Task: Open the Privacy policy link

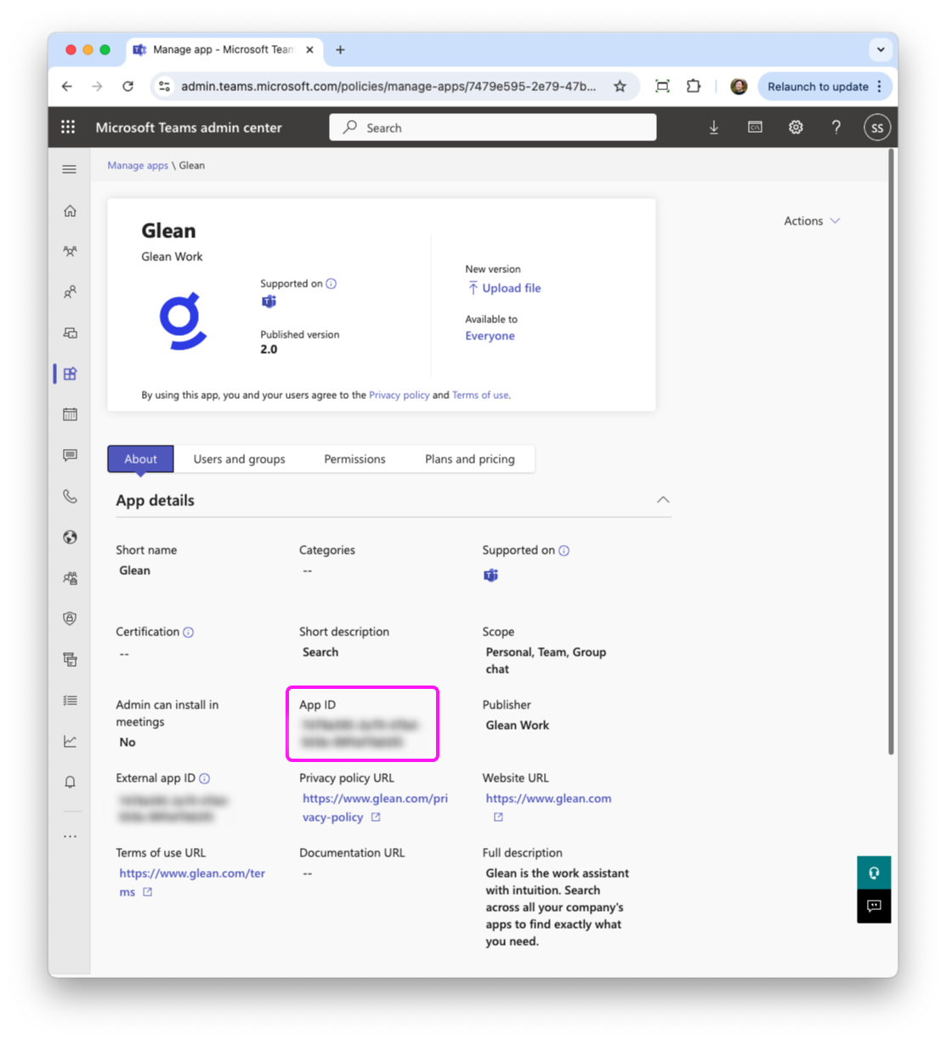Action: click(x=399, y=395)
